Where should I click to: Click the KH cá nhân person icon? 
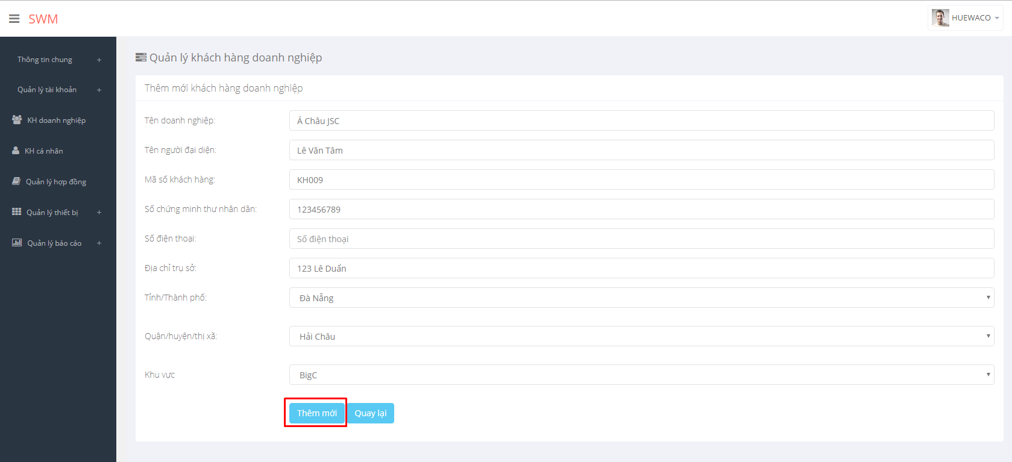(16, 151)
